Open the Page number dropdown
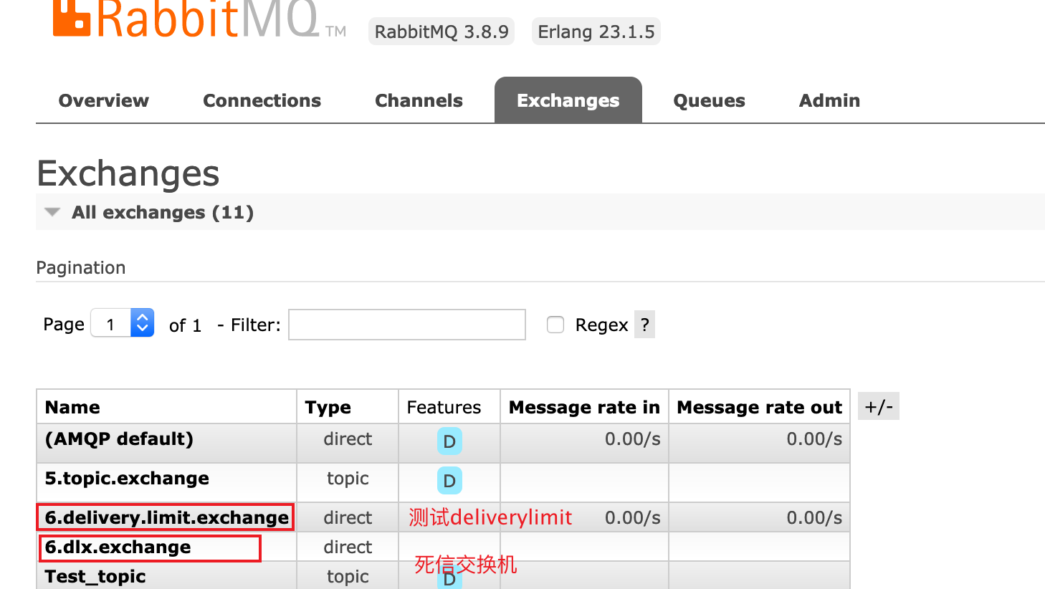The width and height of the screenshot is (1045, 589). pyautogui.click(x=123, y=324)
